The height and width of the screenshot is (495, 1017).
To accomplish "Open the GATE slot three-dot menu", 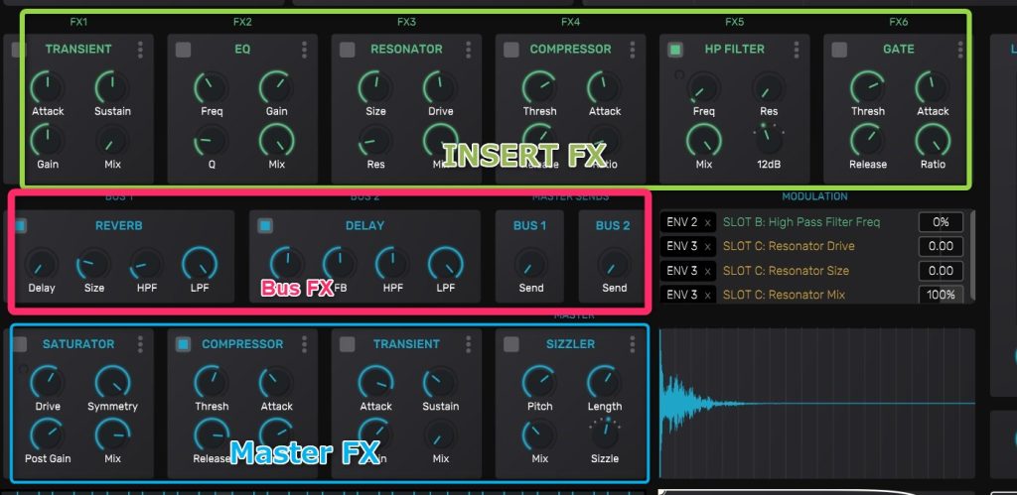I will click(960, 50).
